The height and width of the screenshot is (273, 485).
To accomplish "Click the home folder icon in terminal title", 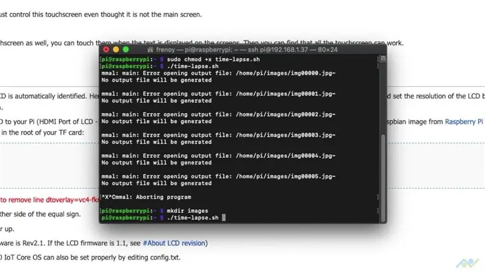I will pyautogui.click(x=150, y=50).
